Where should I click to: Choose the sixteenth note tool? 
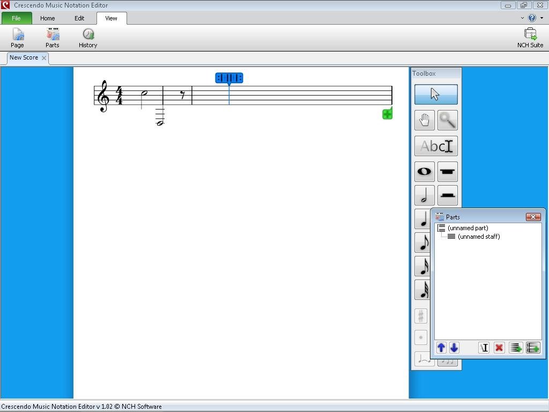click(x=422, y=266)
